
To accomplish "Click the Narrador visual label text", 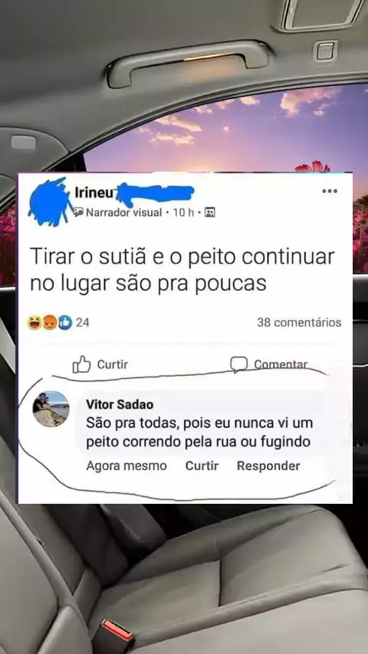I will click(x=123, y=213).
